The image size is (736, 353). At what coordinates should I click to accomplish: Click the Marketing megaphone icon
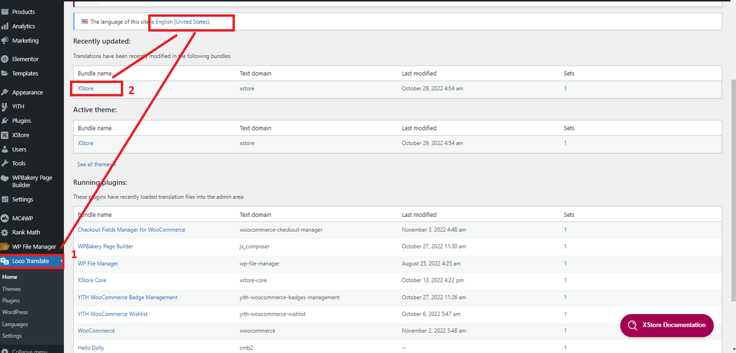pos(5,41)
